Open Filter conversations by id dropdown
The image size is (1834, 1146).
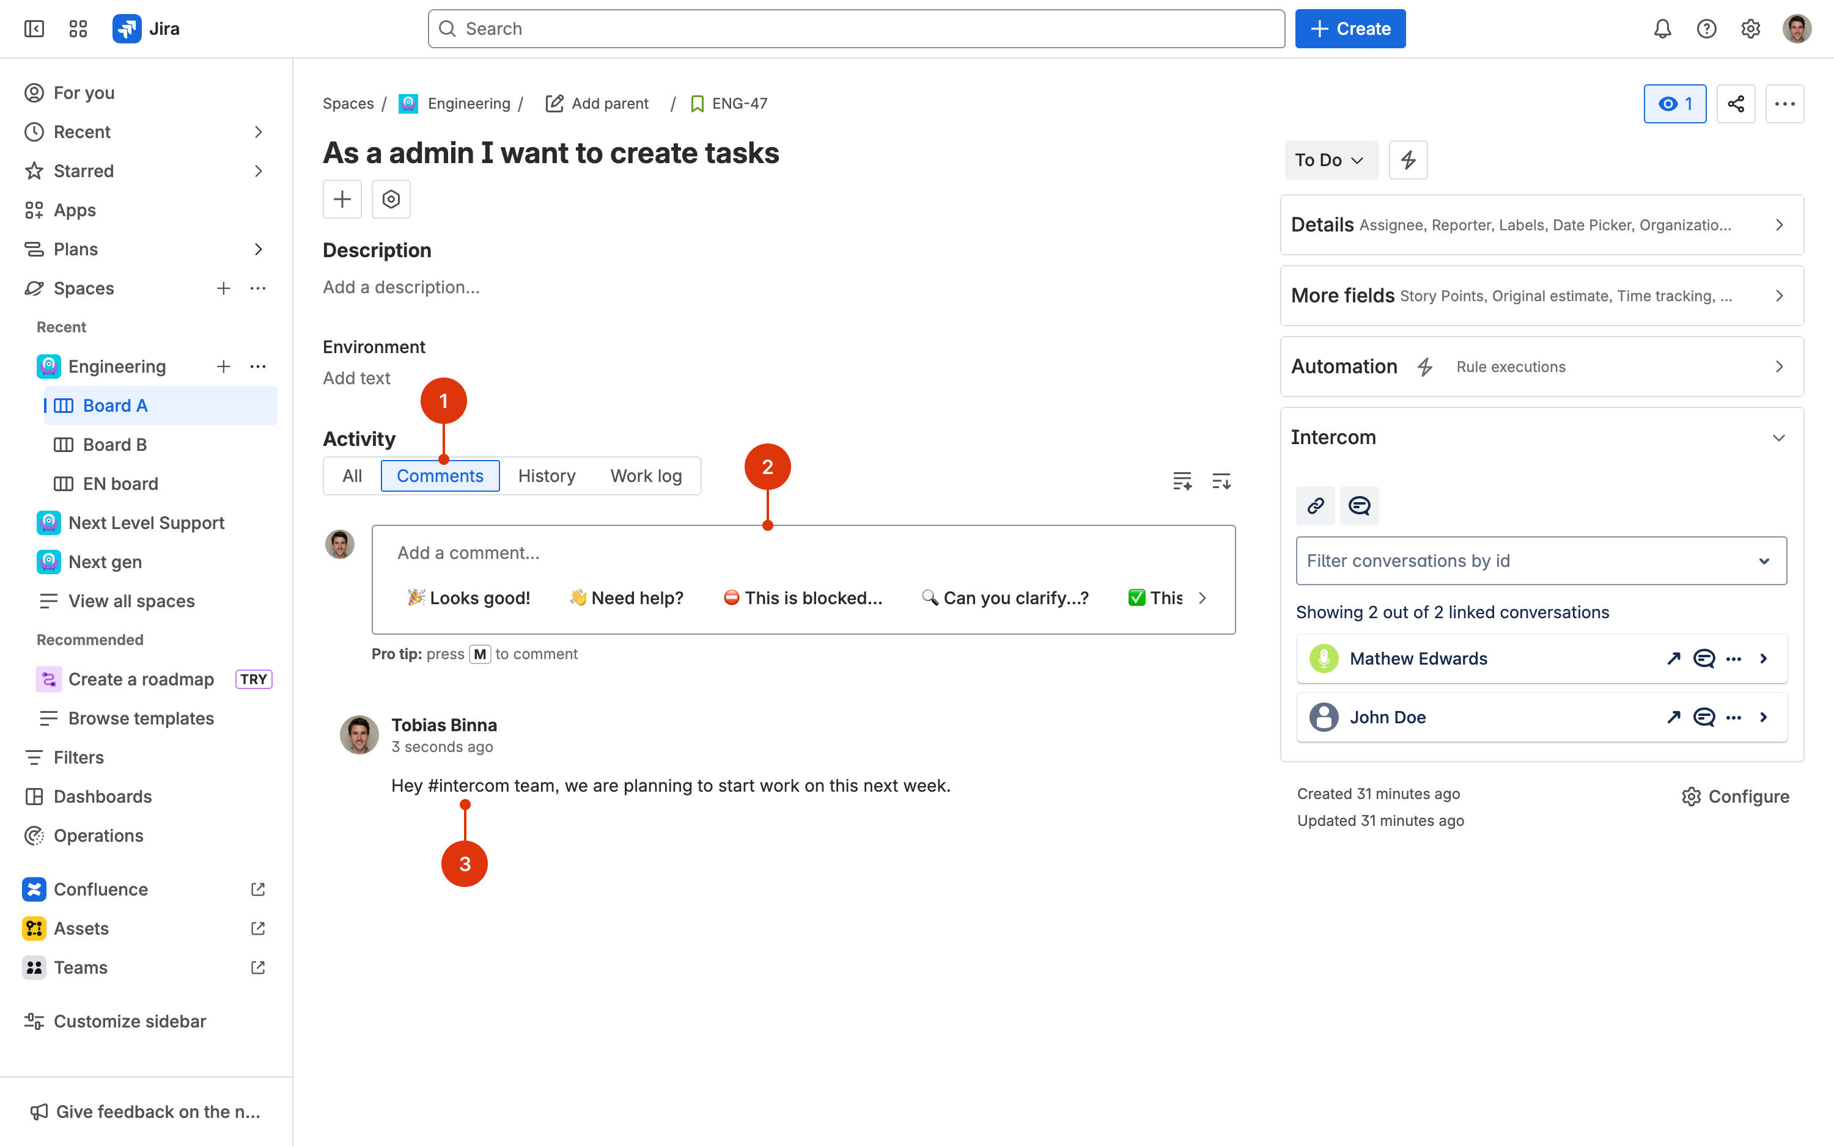coord(1541,561)
